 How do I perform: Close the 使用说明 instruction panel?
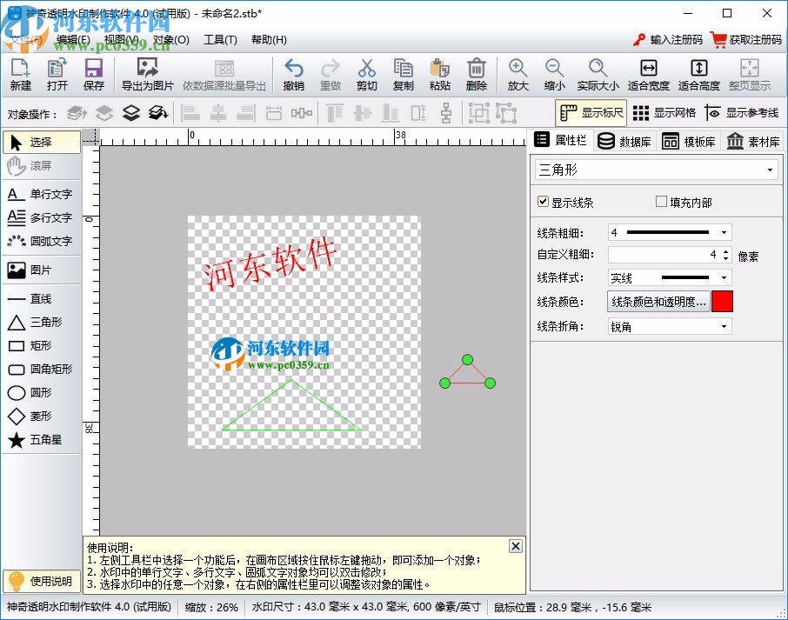(516, 546)
